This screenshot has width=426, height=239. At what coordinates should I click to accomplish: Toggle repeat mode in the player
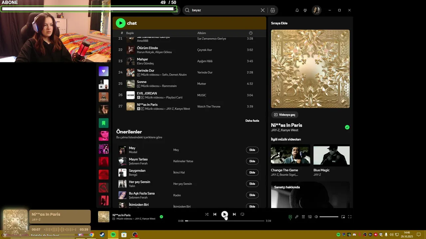click(x=242, y=214)
